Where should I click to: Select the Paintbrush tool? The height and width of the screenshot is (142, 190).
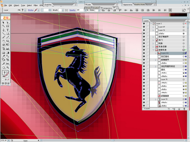pos(3,37)
